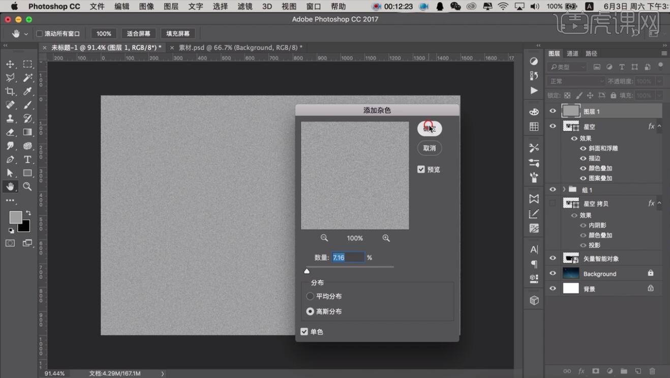
Task: Select the Gradient tool
Action: (x=27, y=132)
